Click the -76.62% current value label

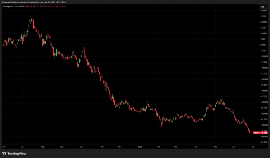(264, 133)
